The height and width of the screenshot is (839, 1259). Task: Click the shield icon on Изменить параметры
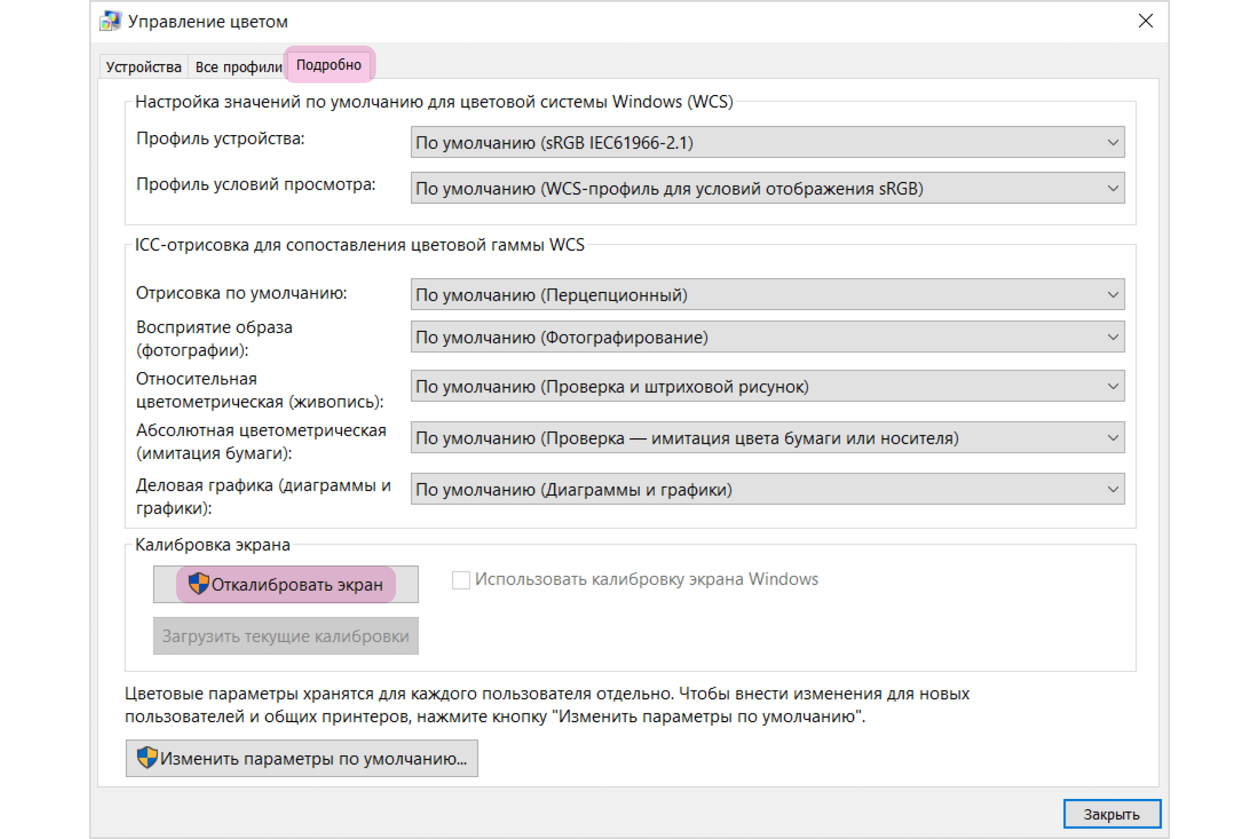(146, 758)
